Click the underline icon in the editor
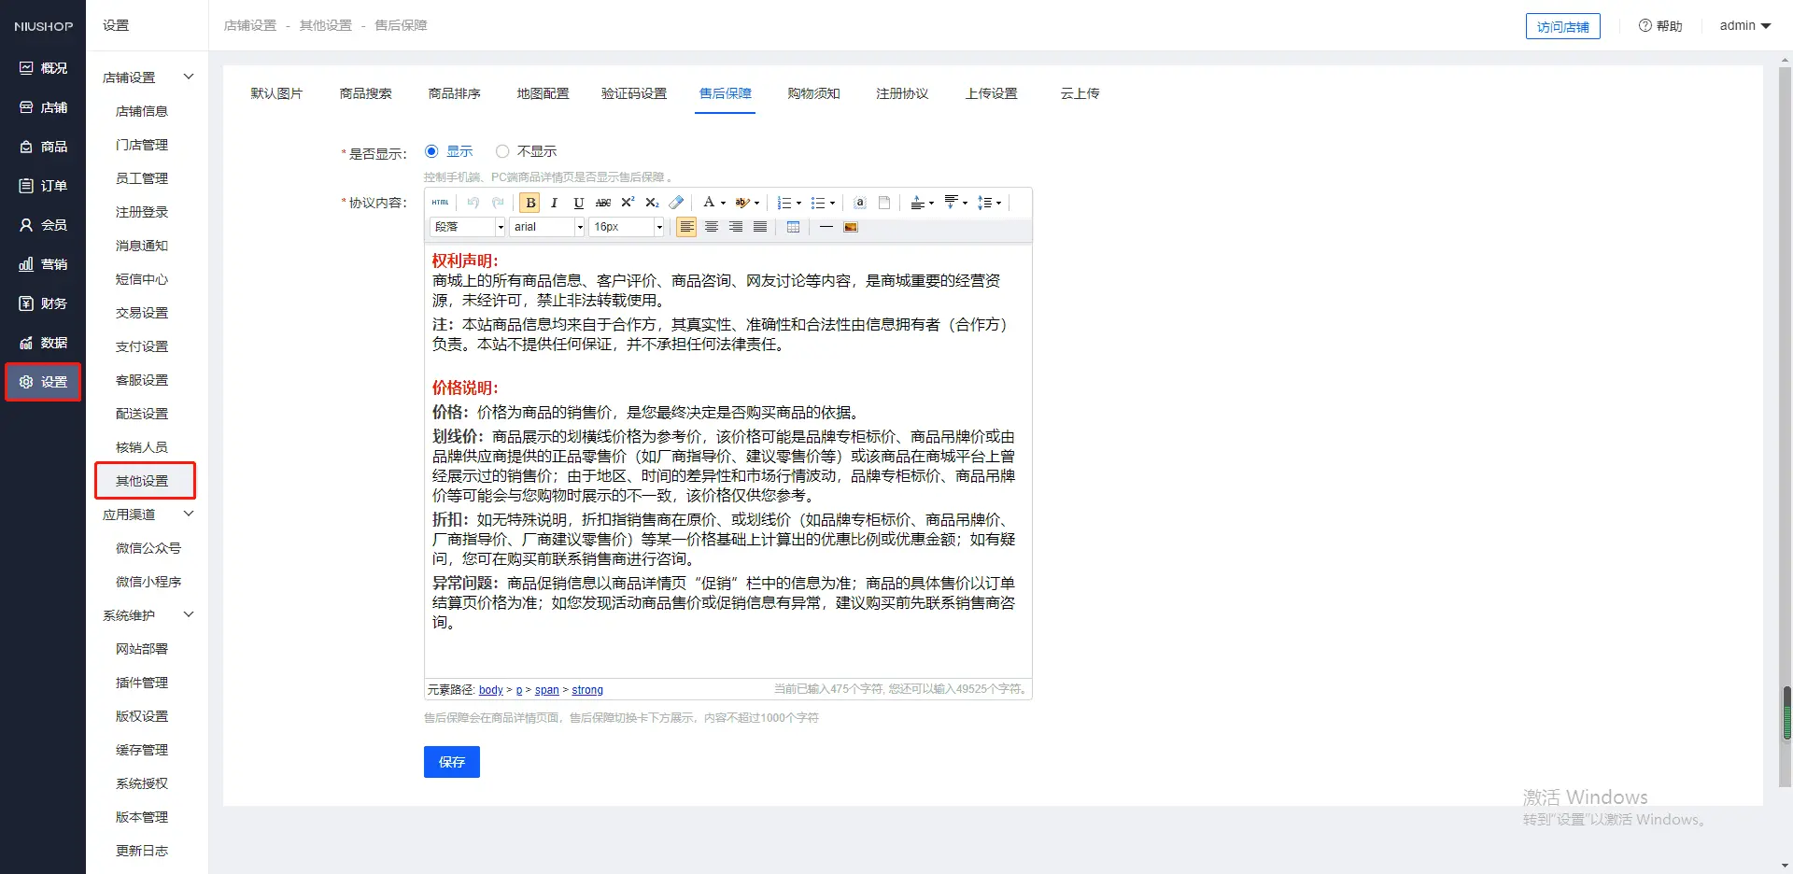Image resolution: width=1793 pixels, height=874 pixels. click(579, 203)
